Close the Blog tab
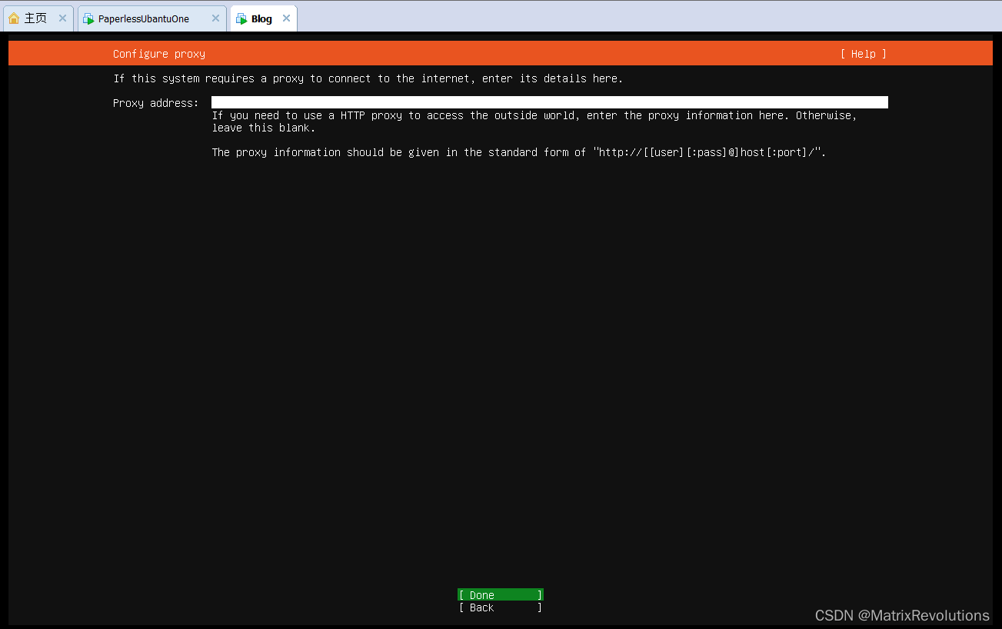This screenshot has height=629, width=1002. (286, 18)
